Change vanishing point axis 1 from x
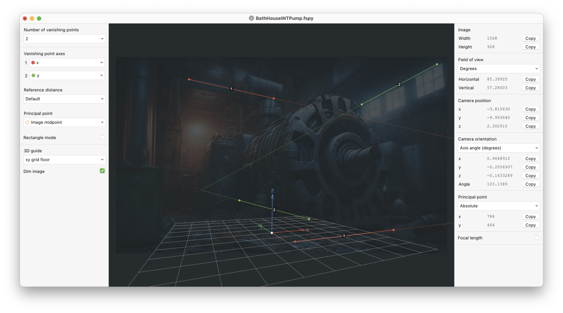563x313 pixels. pos(67,63)
